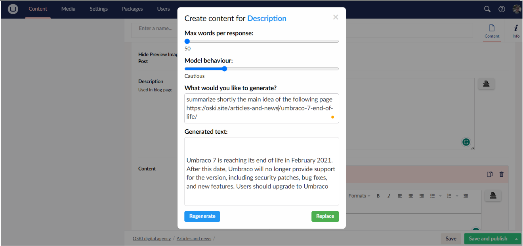Viewport: 523px width, 246px height.
Task: Click the indent icon in editor toolbar
Action: point(466,196)
